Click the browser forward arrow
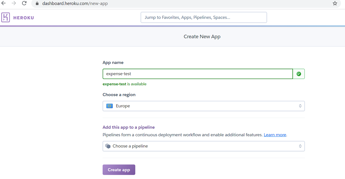This screenshot has width=345, height=179. point(14,3)
